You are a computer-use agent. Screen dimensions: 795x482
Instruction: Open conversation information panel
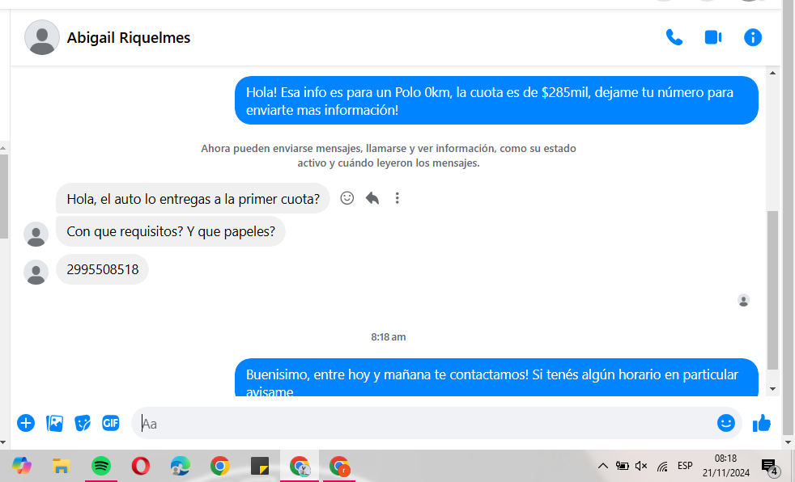click(x=753, y=37)
